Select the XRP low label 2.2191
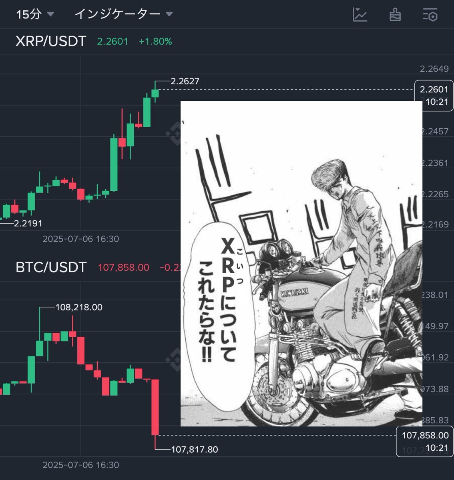This screenshot has width=454, height=480. [x=28, y=223]
